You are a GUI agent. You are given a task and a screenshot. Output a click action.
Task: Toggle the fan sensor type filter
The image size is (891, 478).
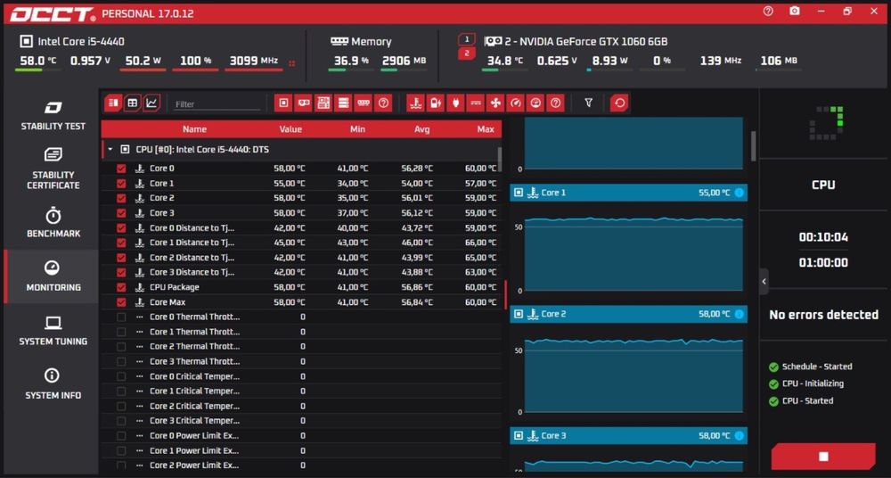pyautogui.click(x=495, y=103)
